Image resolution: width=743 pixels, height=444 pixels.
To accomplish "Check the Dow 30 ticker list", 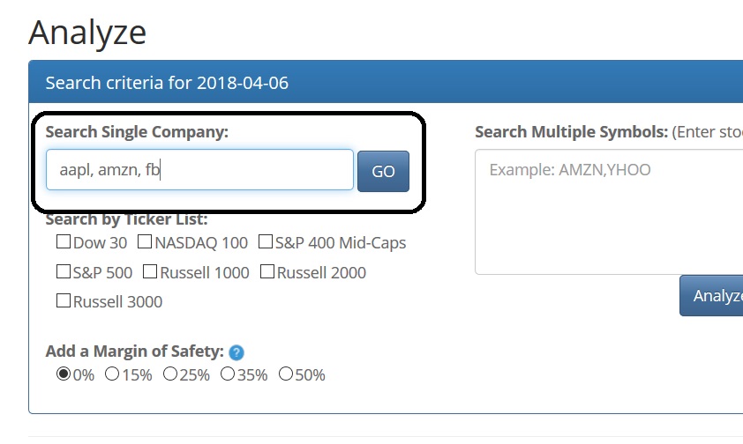I will point(63,241).
